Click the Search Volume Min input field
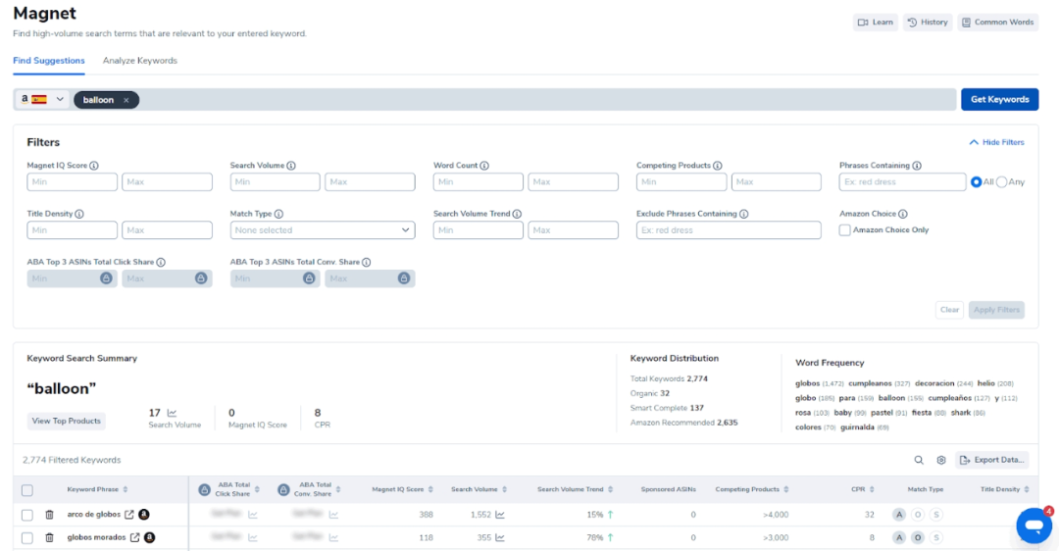1059x551 pixels. point(275,182)
